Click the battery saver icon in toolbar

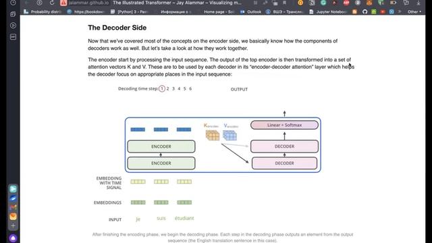393,3
